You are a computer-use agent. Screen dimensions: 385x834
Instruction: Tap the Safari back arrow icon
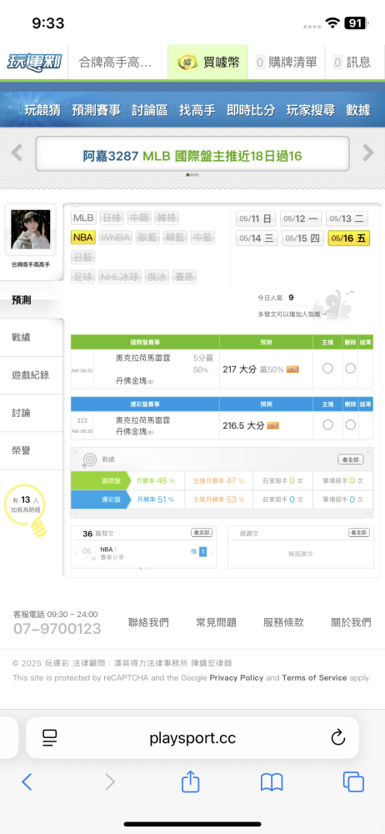point(27,781)
